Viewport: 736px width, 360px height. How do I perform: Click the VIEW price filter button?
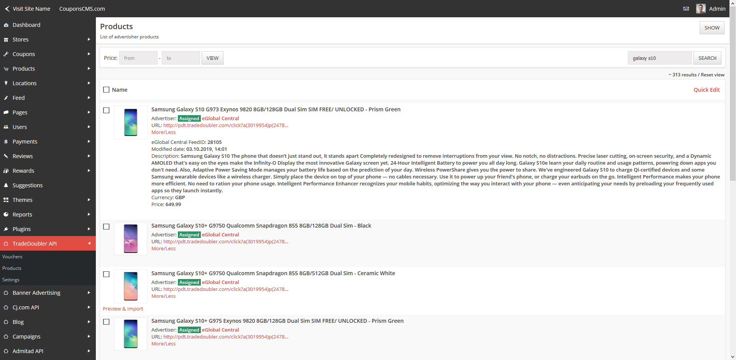(x=212, y=58)
